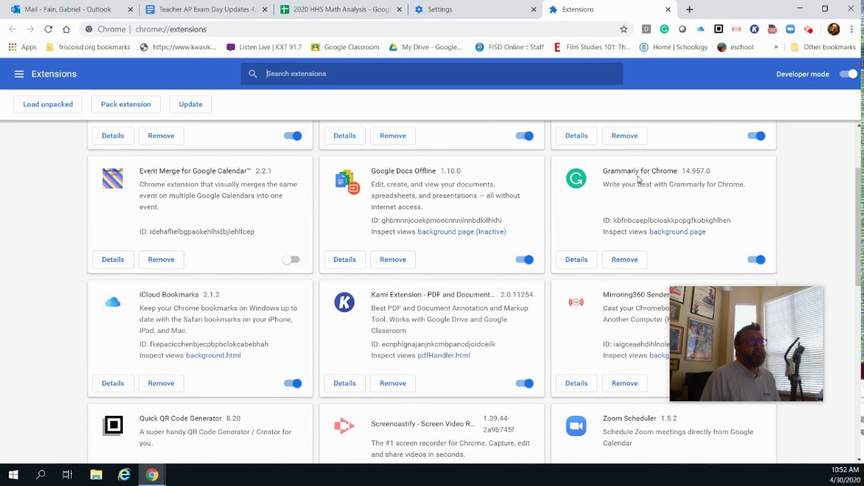Open the My Drive Google bookmark
The image size is (864, 486).
click(x=426, y=47)
